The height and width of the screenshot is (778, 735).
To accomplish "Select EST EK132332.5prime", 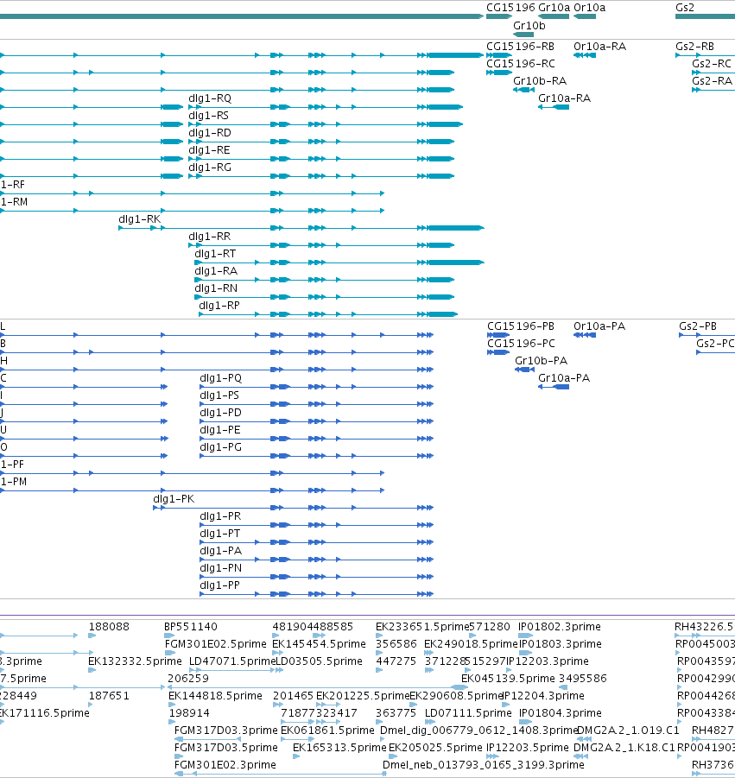I will [135, 661].
